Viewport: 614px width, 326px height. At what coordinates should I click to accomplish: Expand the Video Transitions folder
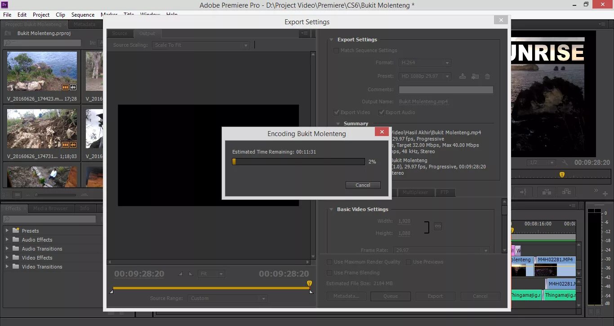click(7, 266)
